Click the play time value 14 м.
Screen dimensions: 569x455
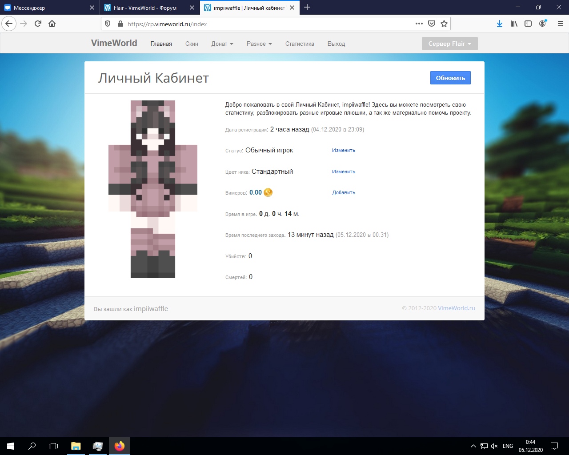292,214
